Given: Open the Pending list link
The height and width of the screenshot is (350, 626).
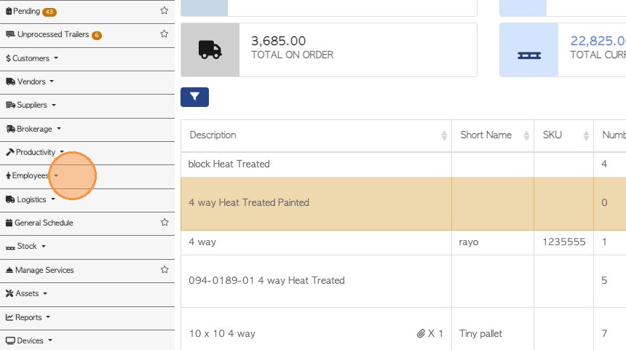Looking at the screenshot, I should [26, 11].
